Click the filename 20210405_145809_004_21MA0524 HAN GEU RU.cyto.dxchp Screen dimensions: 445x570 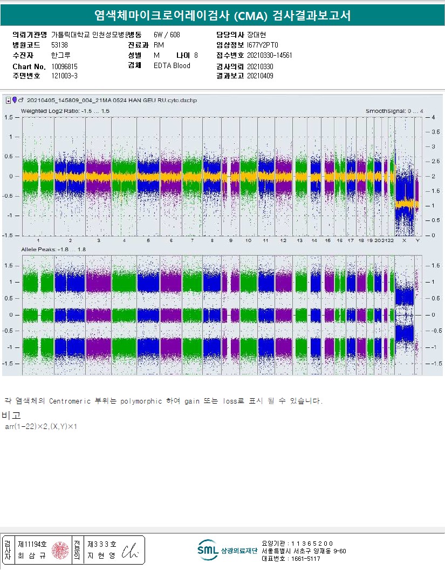click(x=112, y=100)
